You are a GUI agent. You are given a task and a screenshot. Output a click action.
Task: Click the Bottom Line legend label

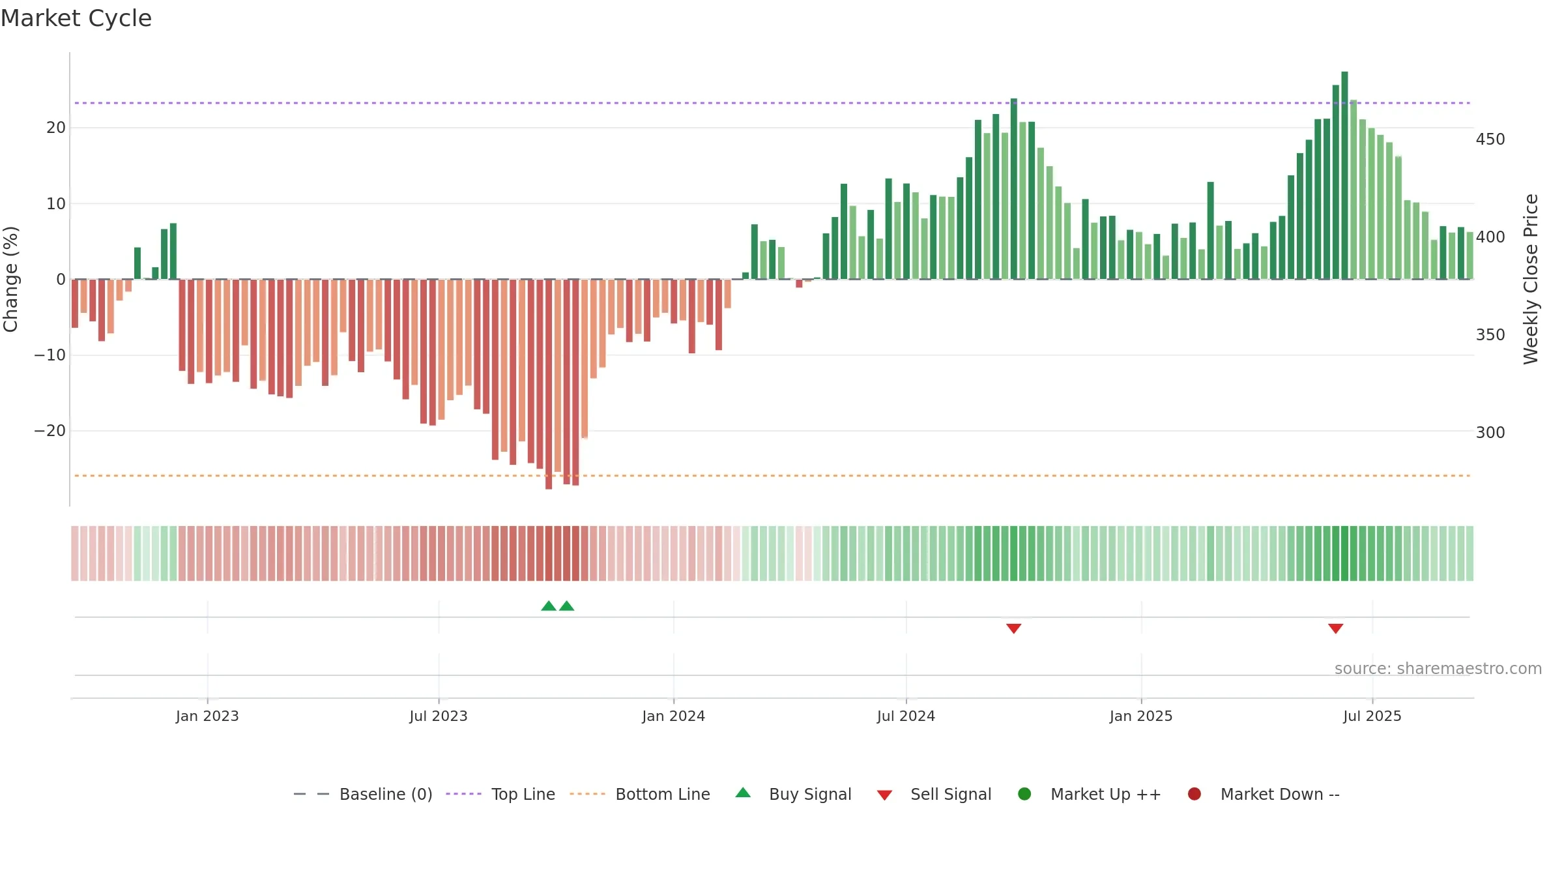[x=663, y=794]
